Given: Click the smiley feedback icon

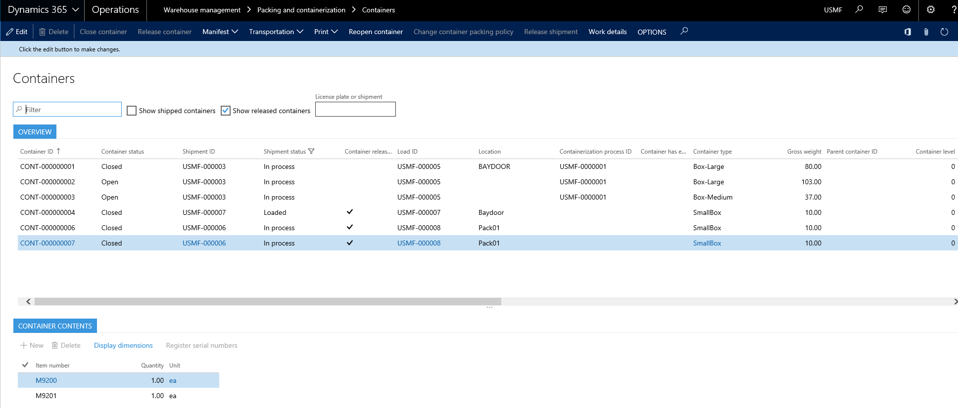Looking at the screenshot, I should (906, 9).
